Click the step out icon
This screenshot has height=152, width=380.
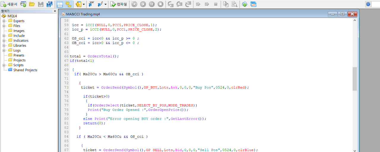(x=188, y=4)
